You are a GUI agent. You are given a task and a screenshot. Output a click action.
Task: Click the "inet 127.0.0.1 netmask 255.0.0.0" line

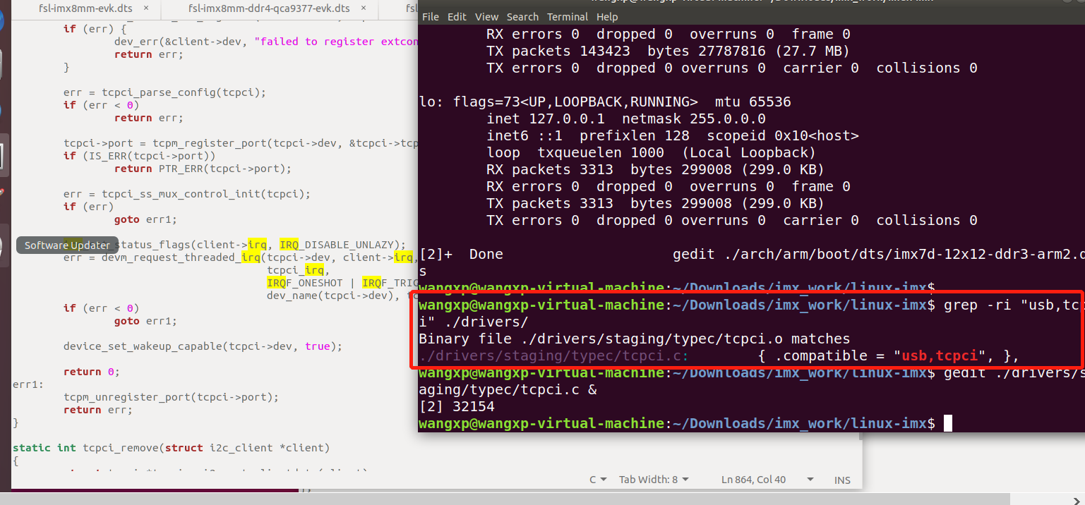pos(626,118)
